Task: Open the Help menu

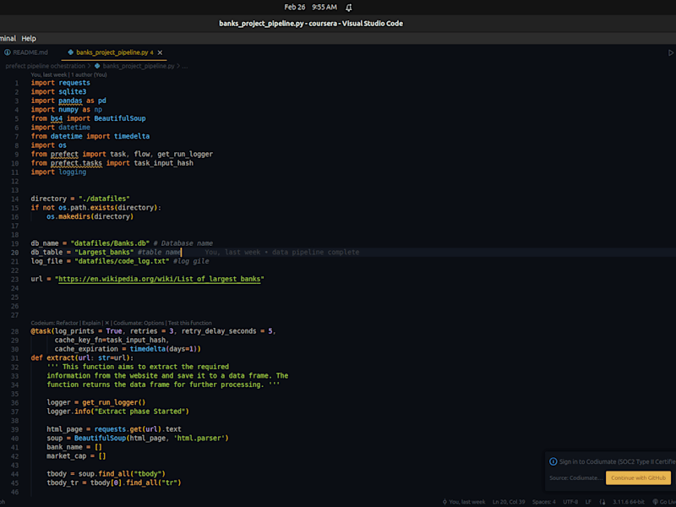Action: tap(29, 38)
